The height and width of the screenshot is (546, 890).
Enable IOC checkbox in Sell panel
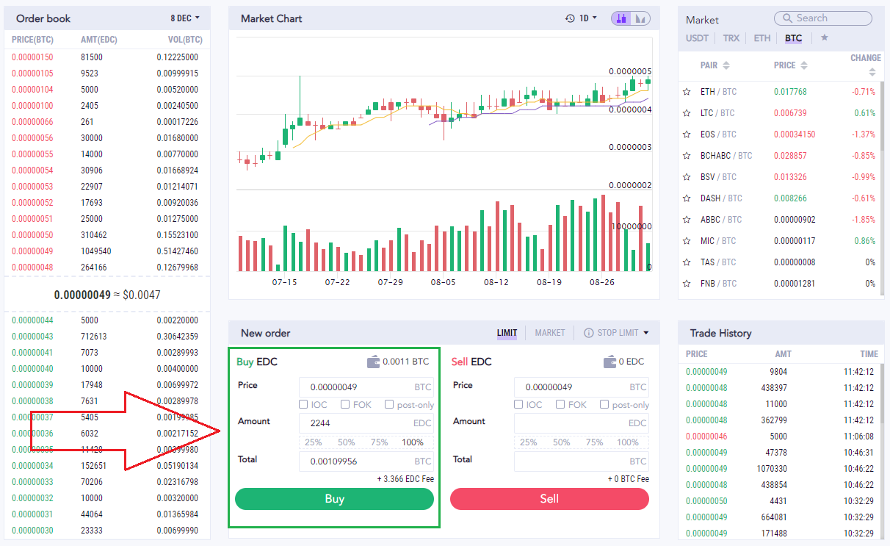[518, 404]
